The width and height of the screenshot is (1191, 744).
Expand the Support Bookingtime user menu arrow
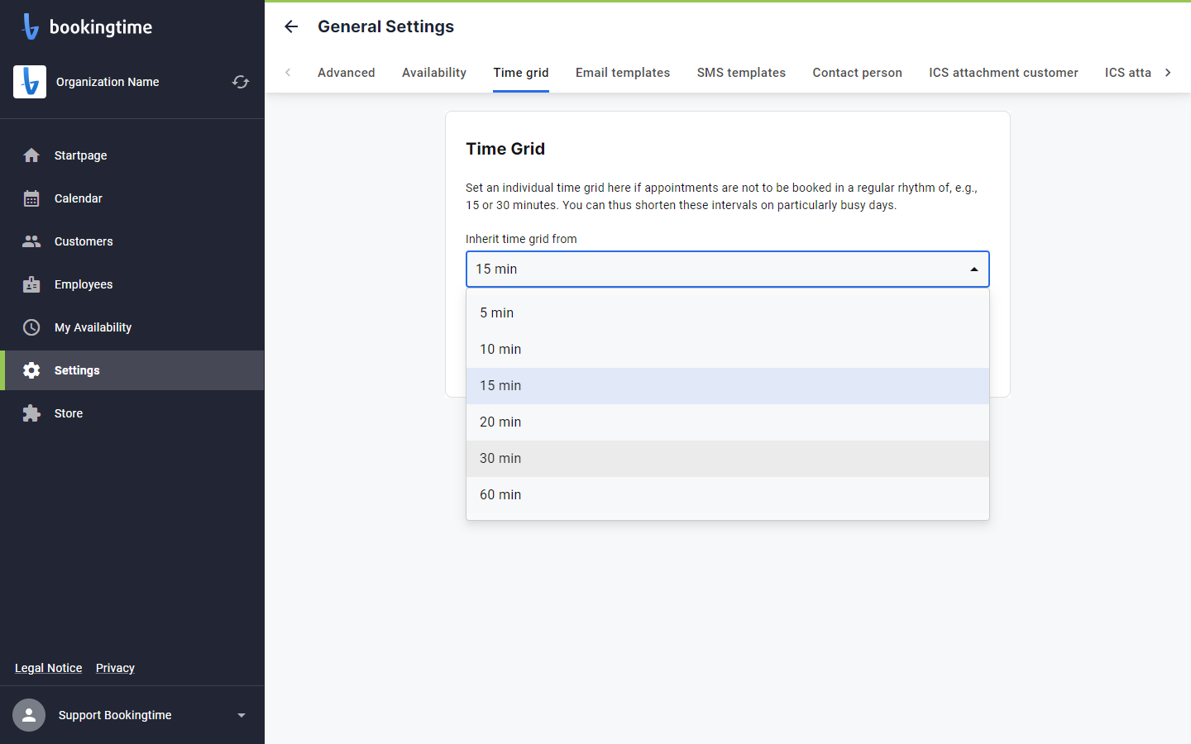click(242, 715)
